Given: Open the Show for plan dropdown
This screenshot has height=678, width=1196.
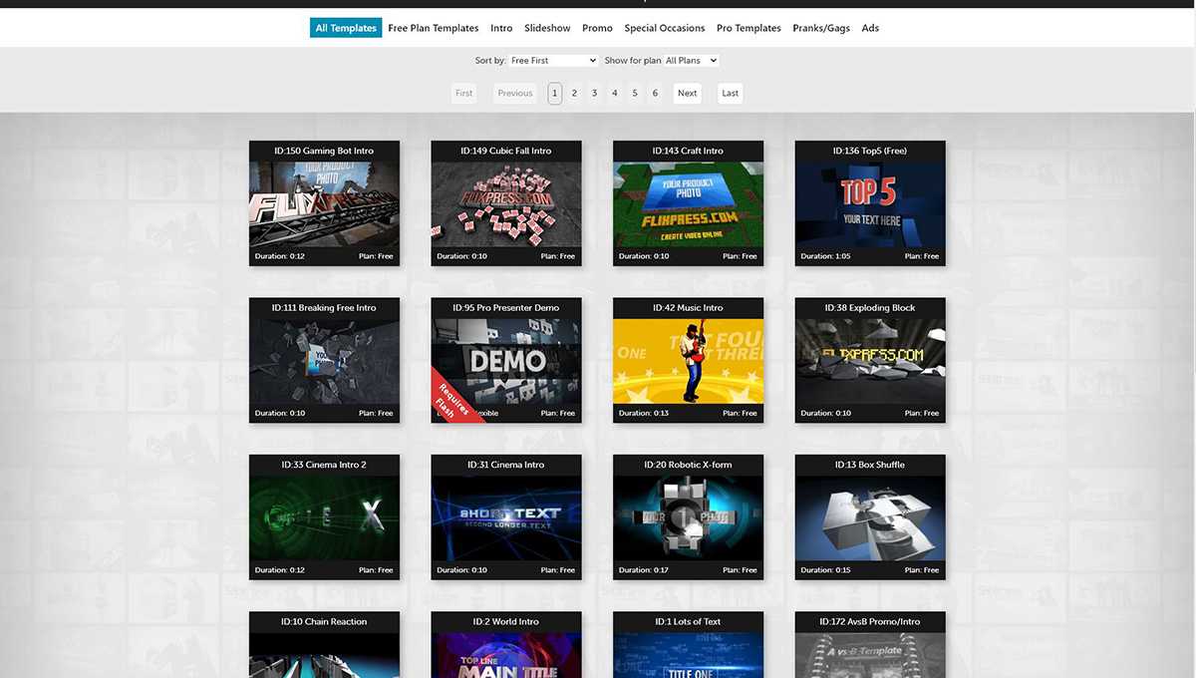Looking at the screenshot, I should 691,61.
